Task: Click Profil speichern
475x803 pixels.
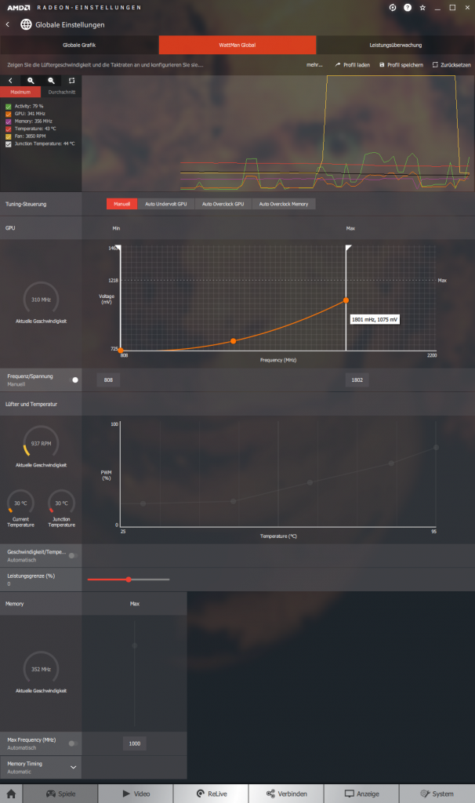Action: (x=401, y=65)
